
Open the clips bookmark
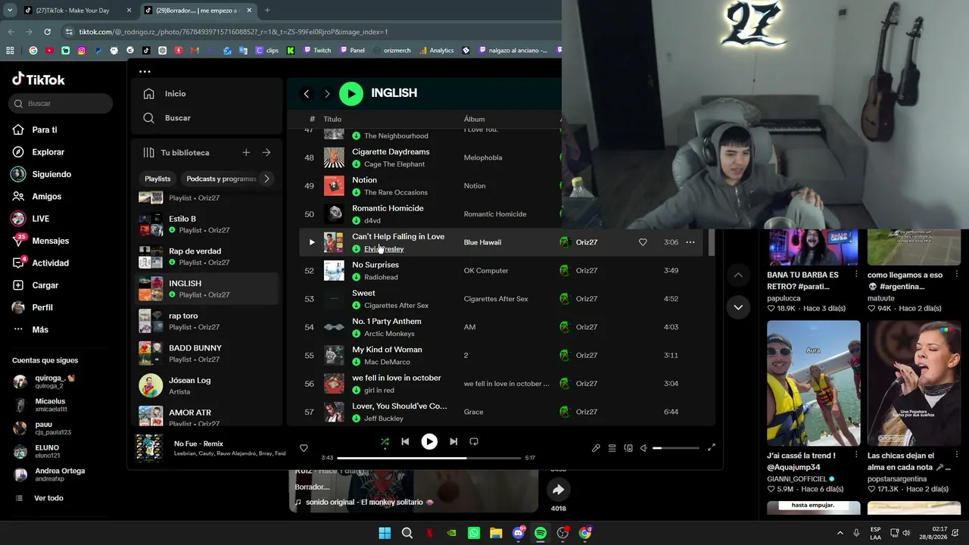267,51
